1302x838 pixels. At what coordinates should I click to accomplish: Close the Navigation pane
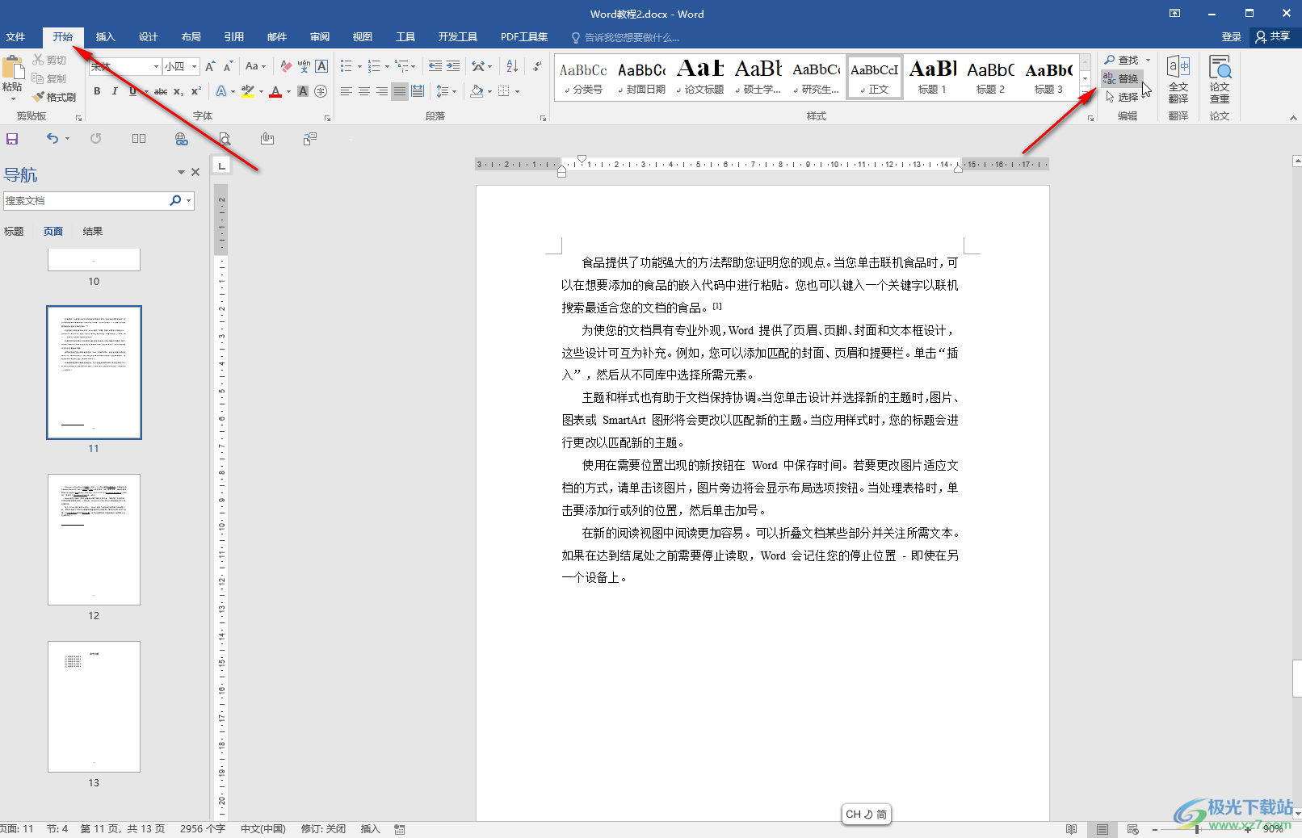point(195,172)
